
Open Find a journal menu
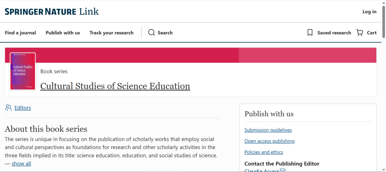(x=20, y=33)
